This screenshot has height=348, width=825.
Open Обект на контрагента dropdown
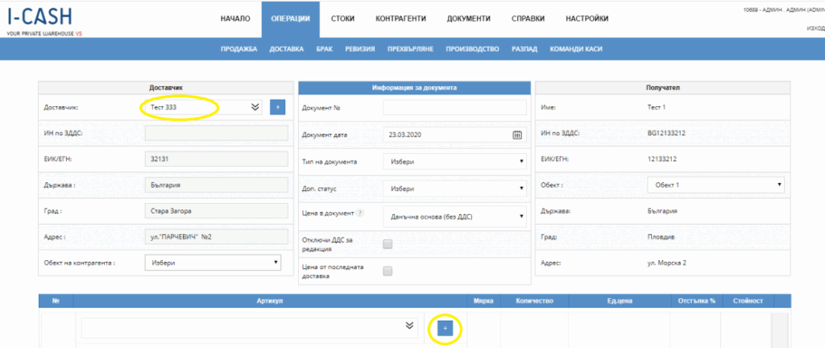213,263
